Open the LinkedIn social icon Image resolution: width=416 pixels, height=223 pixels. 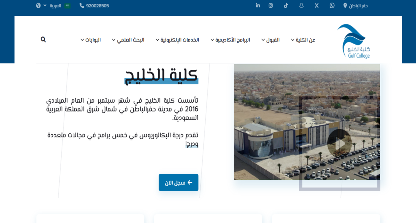click(258, 5)
